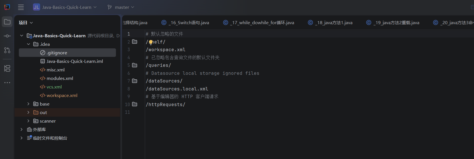Expand the base folder
474x159 pixels.
coord(28,104)
